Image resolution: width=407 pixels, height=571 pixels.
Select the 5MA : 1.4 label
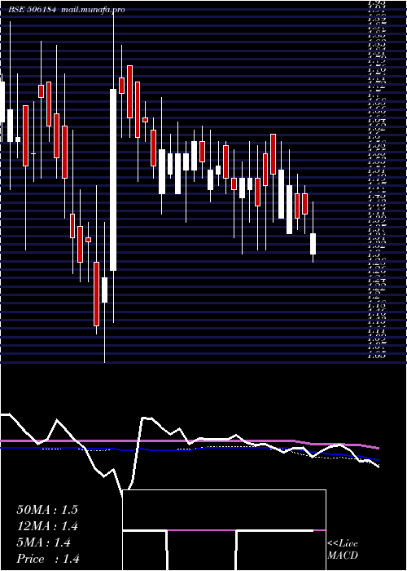pos(44,542)
